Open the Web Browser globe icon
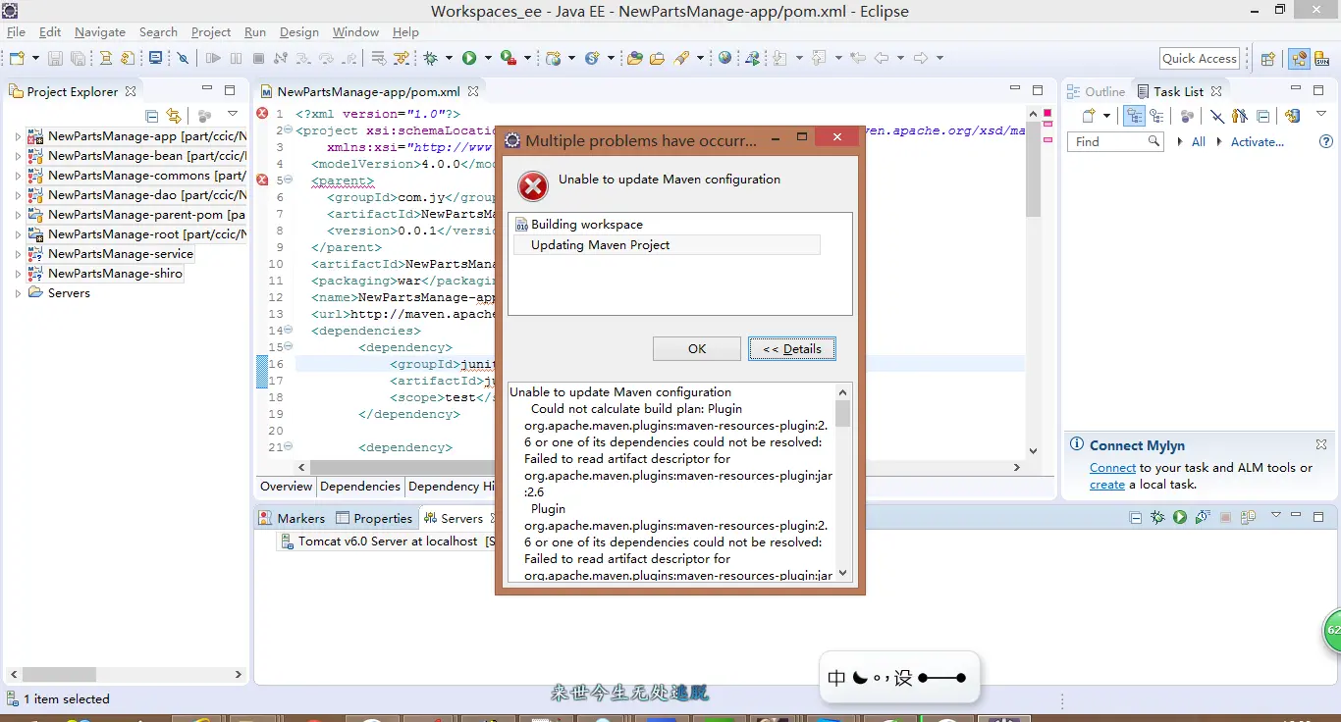Screen dimensions: 1341x722 (x=724, y=58)
